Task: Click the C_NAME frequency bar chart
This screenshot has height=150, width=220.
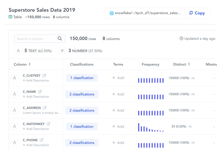Action: tap(151, 97)
